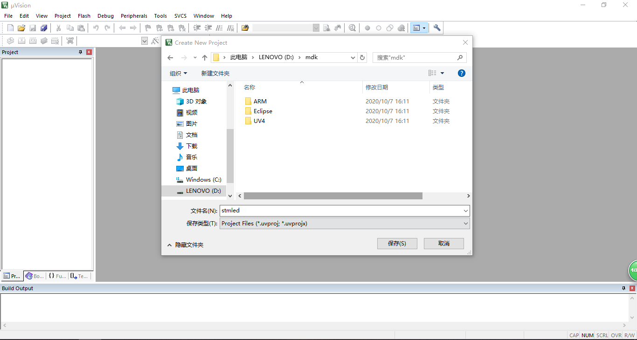Image resolution: width=637 pixels, height=340 pixels.
Task: Click the navigation pane vertical scrollbar
Action: click(230, 156)
